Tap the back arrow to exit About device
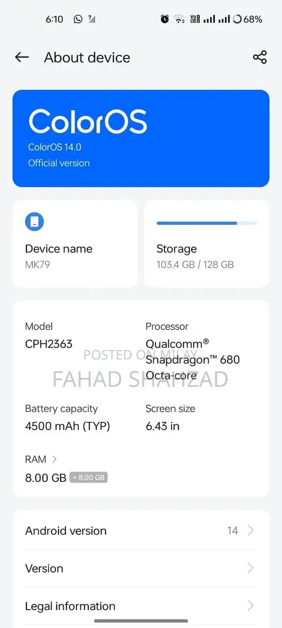This screenshot has height=628, width=282. point(21,57)
